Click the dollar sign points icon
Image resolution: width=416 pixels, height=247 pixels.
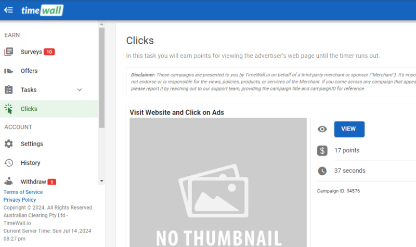tap(322, 151)
